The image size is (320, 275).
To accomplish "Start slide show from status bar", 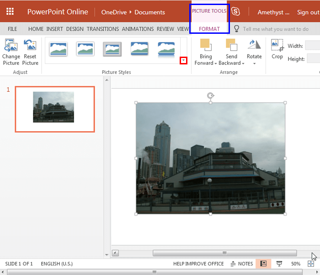I will (x=279, y=264).
